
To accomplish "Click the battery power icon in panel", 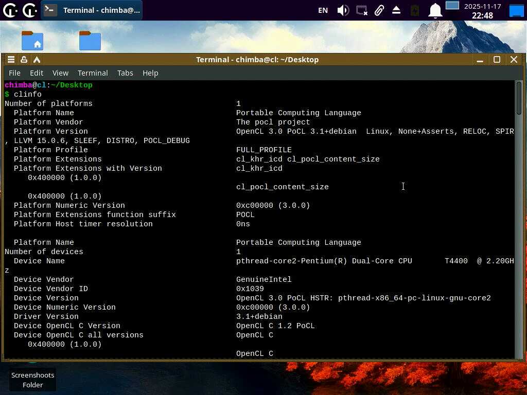I will pyautogui.click(x=415, y=10).
